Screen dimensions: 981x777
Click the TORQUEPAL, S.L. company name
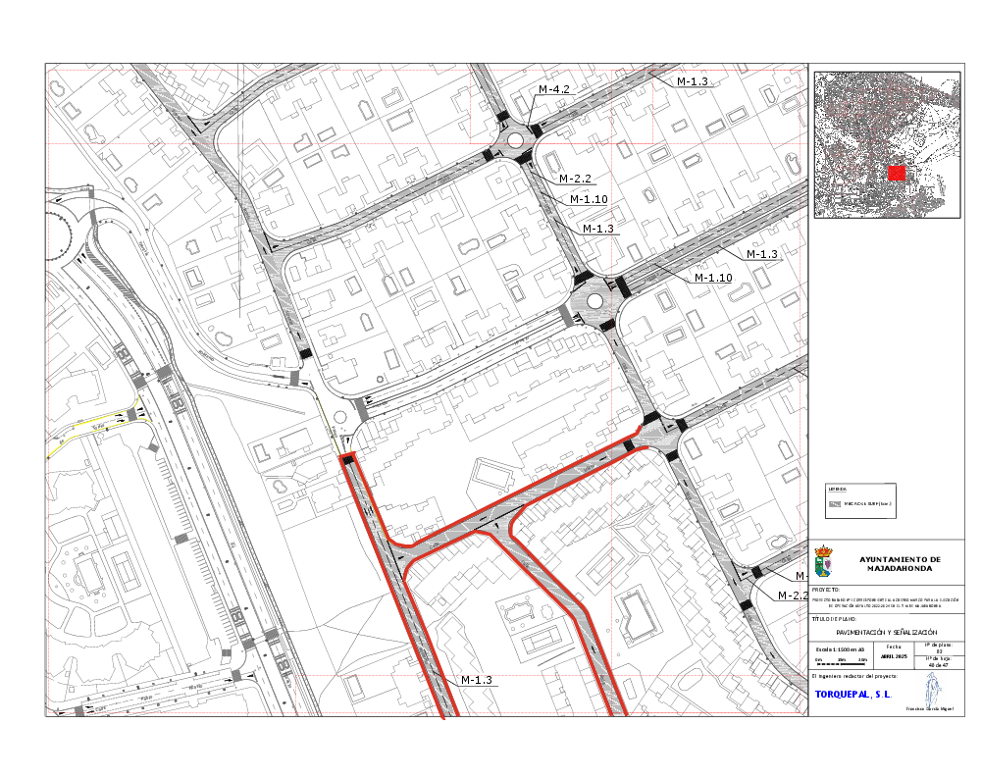[x=852, y=694]
